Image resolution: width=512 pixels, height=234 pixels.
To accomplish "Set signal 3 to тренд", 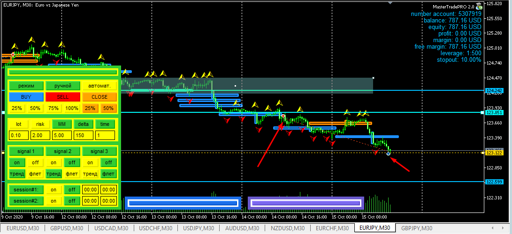I will pos(90,174).
